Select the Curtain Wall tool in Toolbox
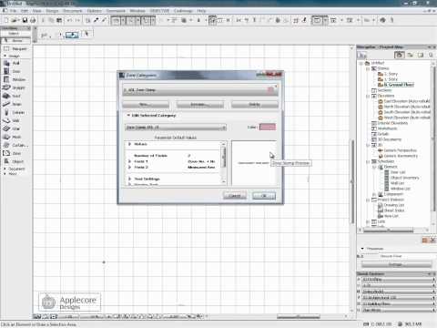Viewport: 437px width, 328px height. [x=15, y=145]
